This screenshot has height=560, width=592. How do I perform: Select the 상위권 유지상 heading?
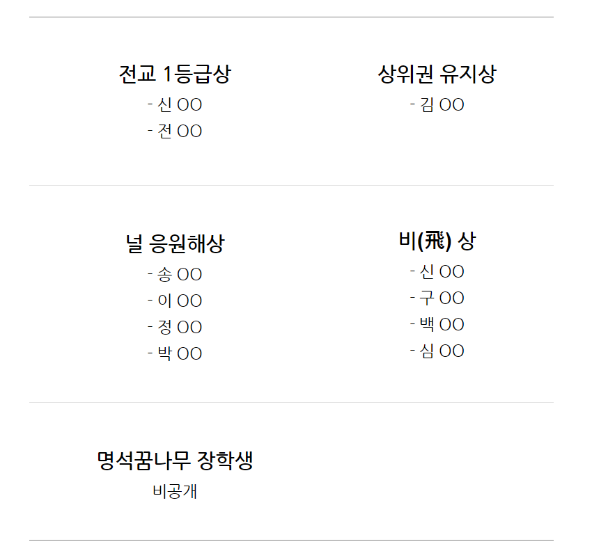[437, 74]
